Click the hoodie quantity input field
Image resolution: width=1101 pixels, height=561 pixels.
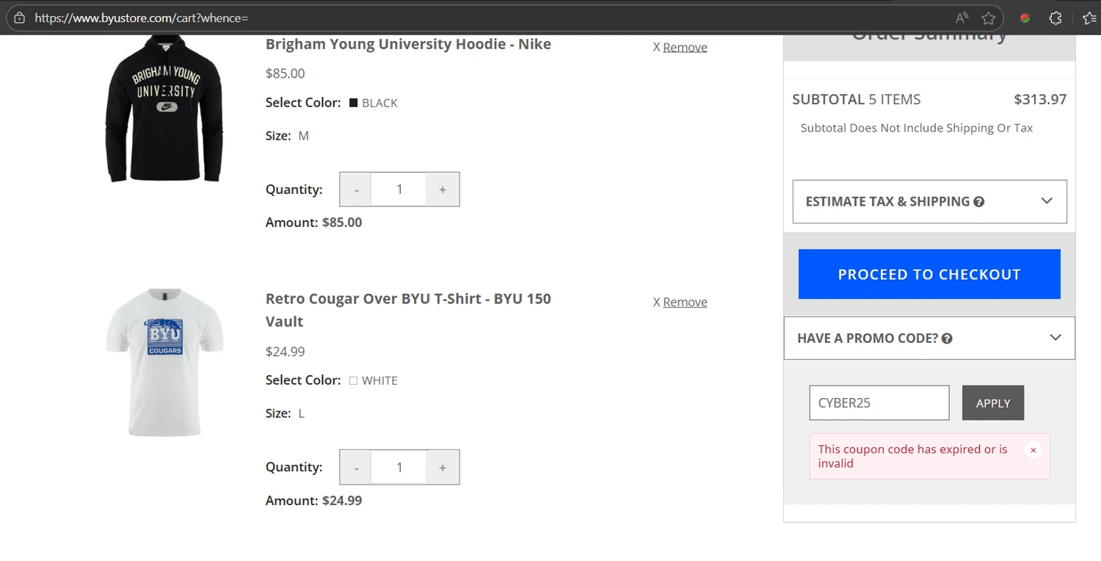point(399,189)
